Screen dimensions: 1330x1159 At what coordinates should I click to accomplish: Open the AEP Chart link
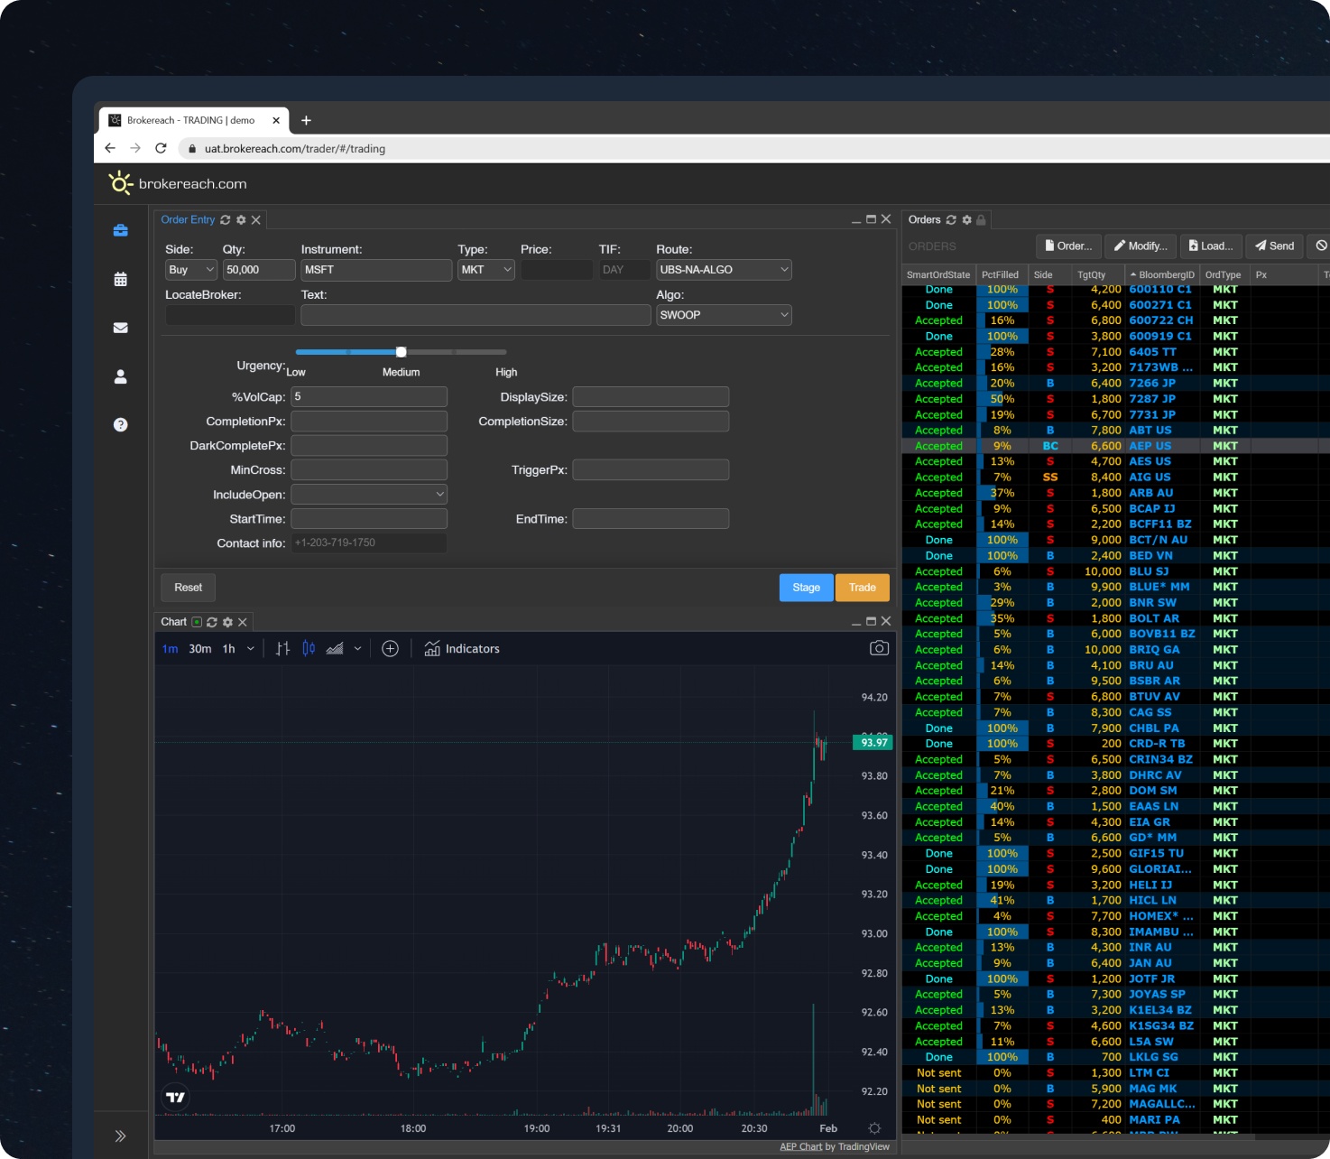(x=801, y=1147)
